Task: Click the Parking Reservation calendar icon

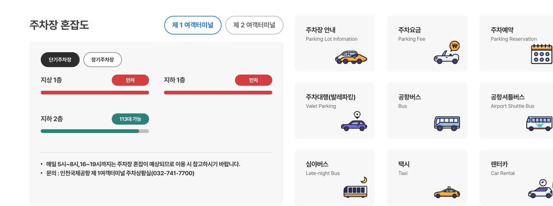Action: point(541,54)
